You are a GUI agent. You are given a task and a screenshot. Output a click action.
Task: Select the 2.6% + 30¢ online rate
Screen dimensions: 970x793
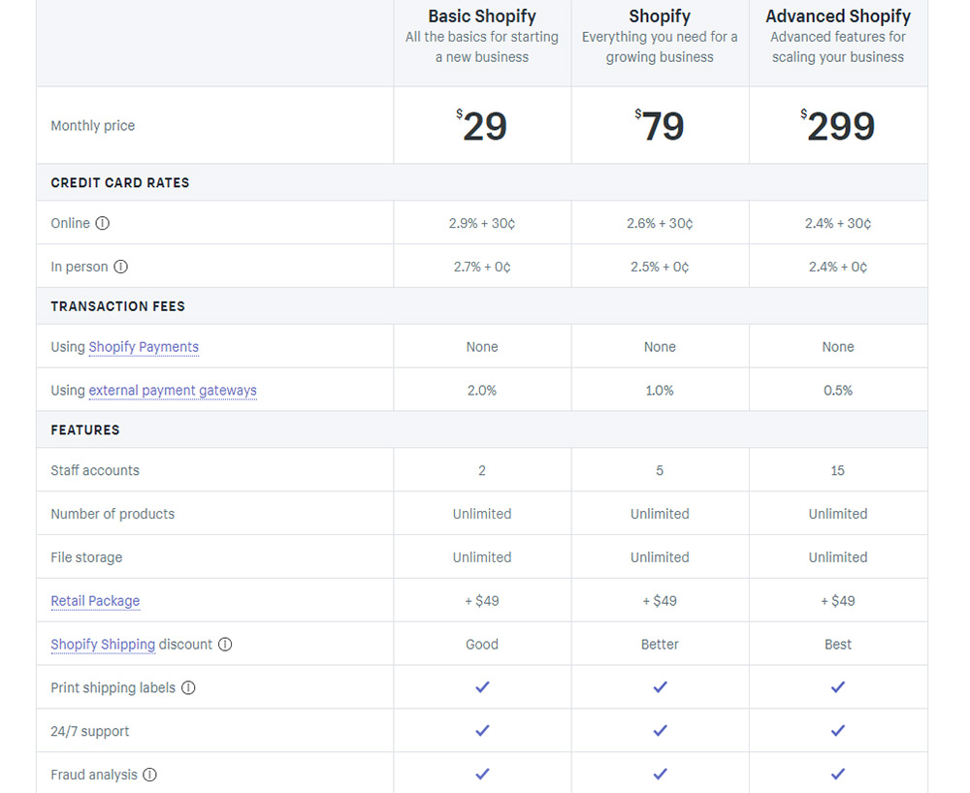(660, 223)
